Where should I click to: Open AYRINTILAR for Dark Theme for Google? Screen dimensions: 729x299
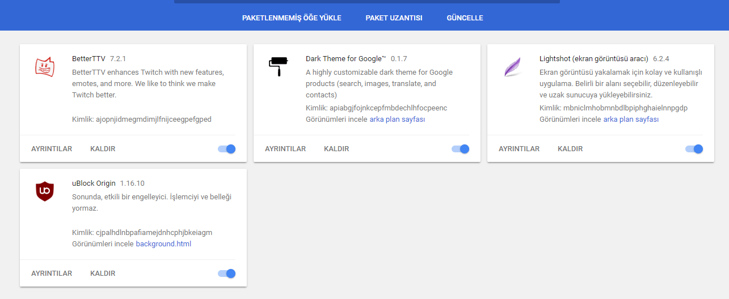(x=285, y=149)
